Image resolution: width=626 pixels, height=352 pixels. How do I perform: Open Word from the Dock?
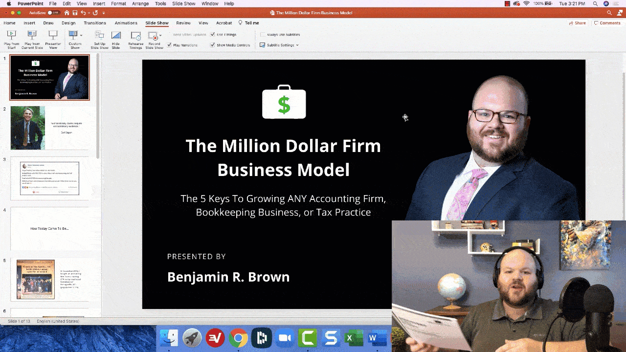(x=377, y=338)
